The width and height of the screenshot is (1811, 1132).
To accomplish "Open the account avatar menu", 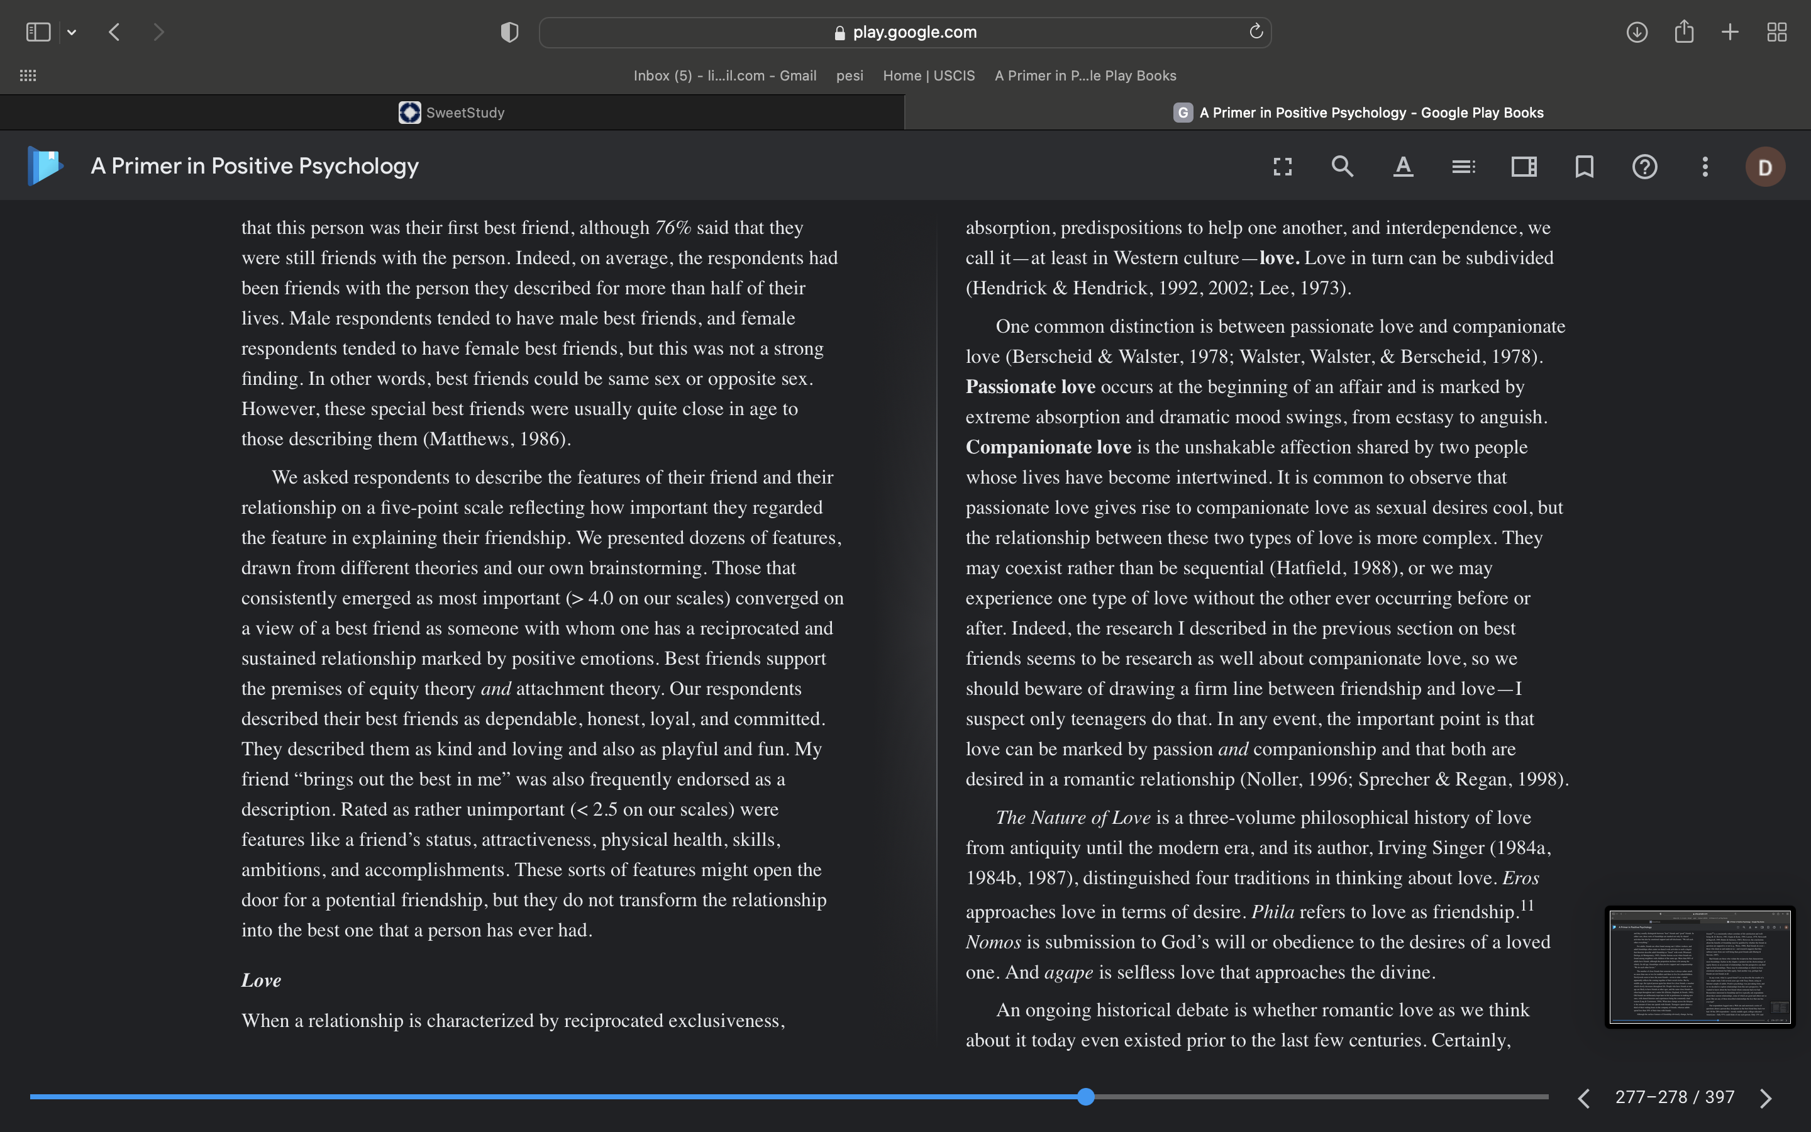I will [x=1765, y=167].
